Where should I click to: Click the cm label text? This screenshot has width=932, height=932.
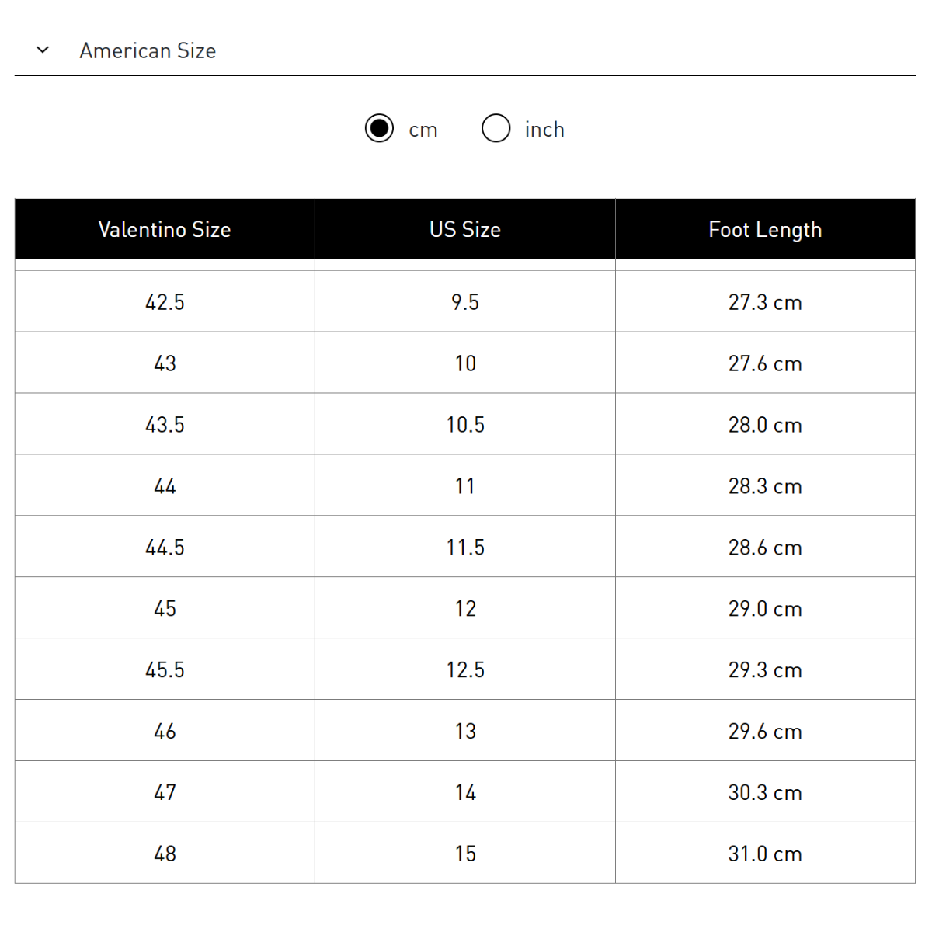coord(423,130)
